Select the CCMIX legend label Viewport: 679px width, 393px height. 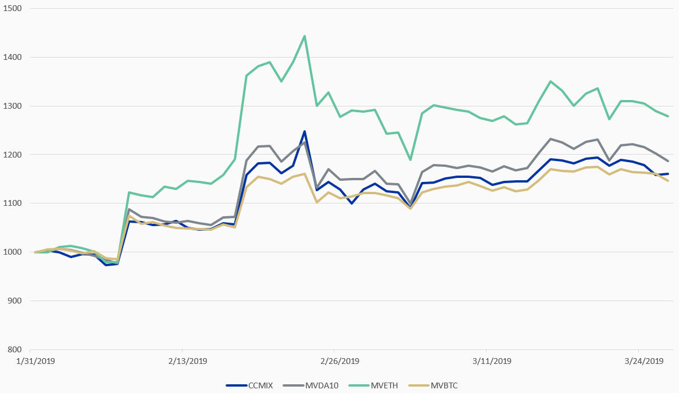pyautogui.click(x=260, y=385)
